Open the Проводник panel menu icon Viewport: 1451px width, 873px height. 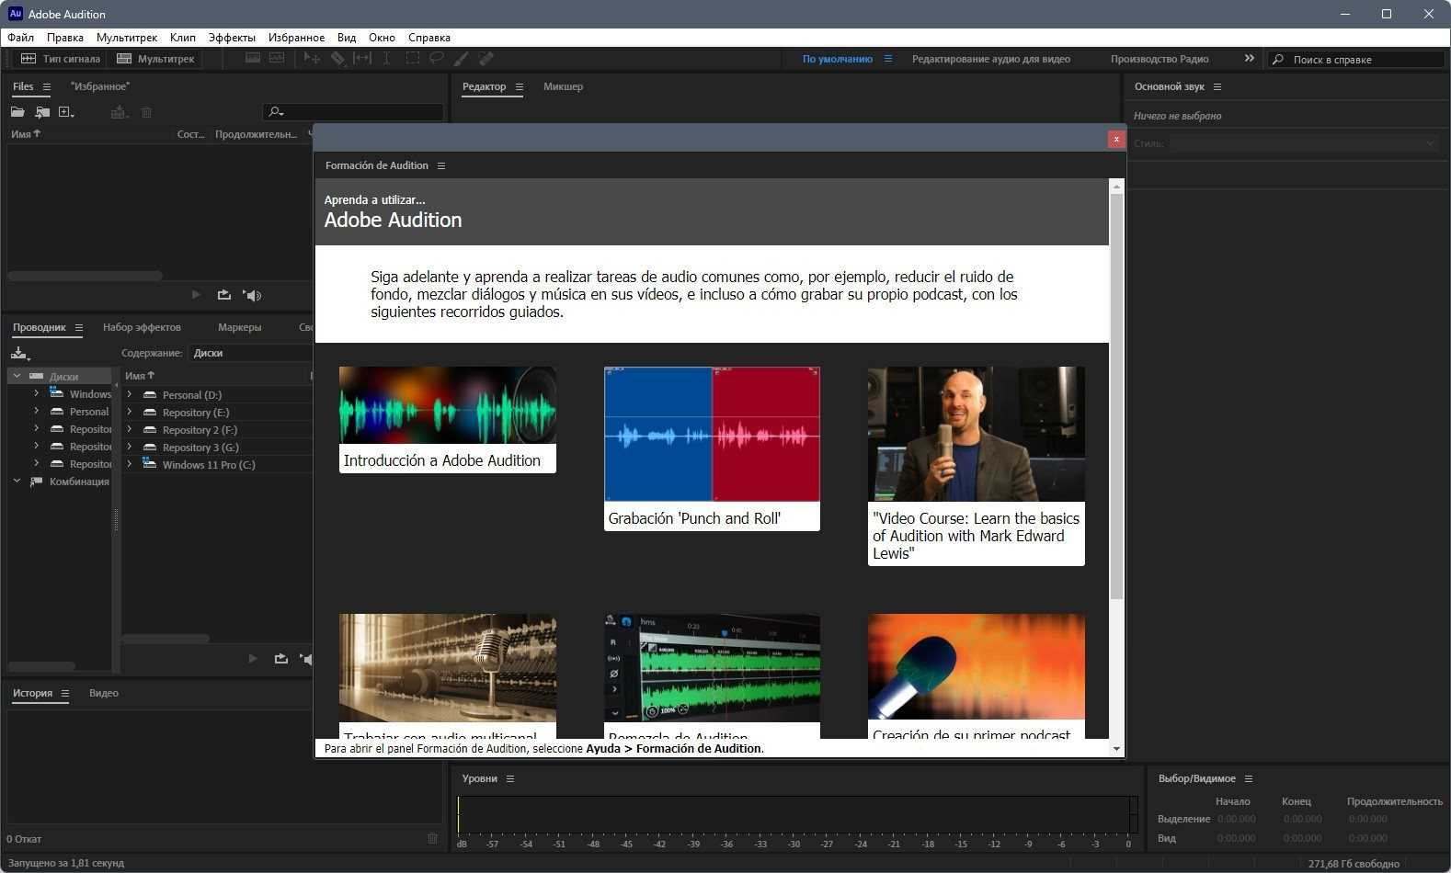79,328
